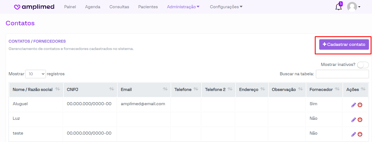Focus the Buscar na tabela search field
The image size is (372, 142).
[x=342, y=74]
